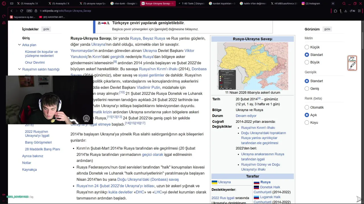Open 'Vladimir Putin' article link

point(148,87)
